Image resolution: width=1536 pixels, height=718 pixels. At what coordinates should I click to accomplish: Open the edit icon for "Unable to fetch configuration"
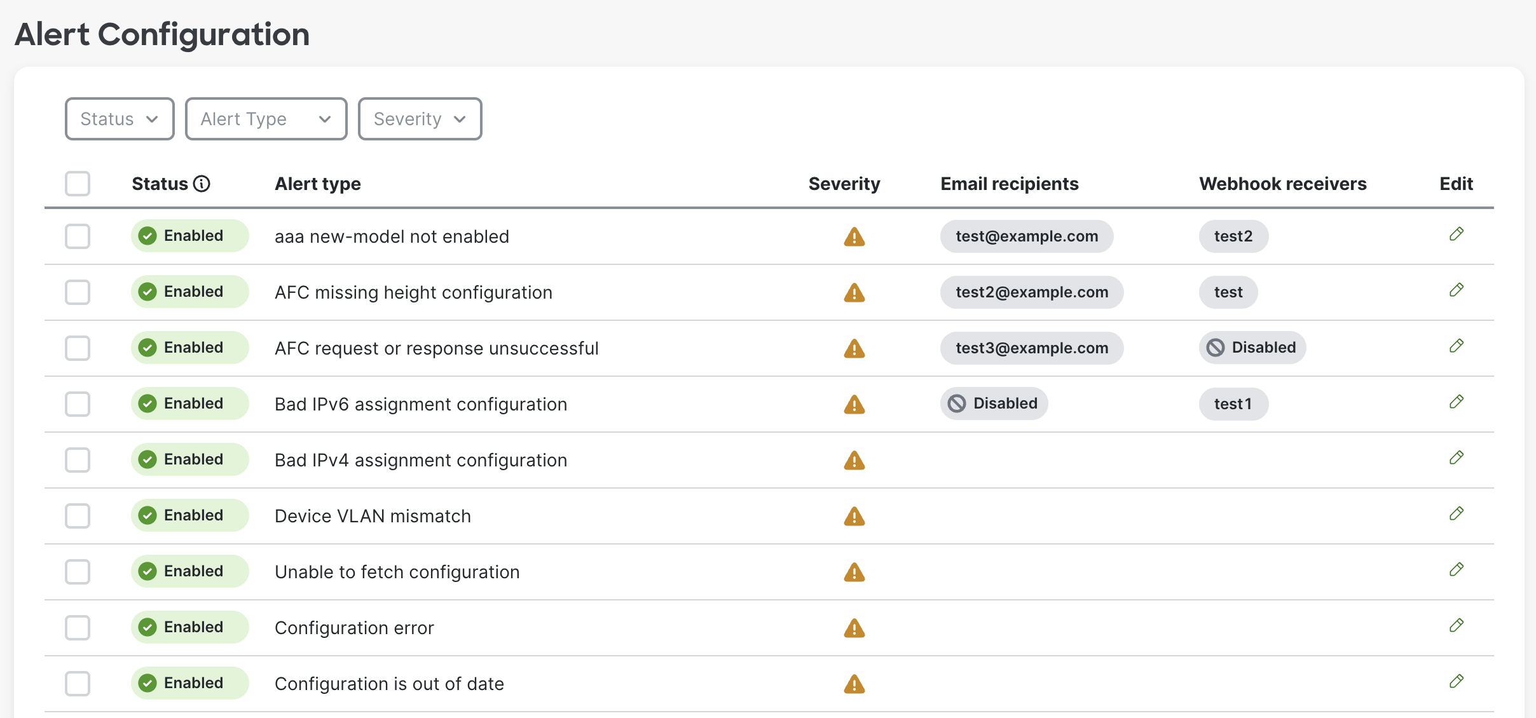click(1457, 569)
